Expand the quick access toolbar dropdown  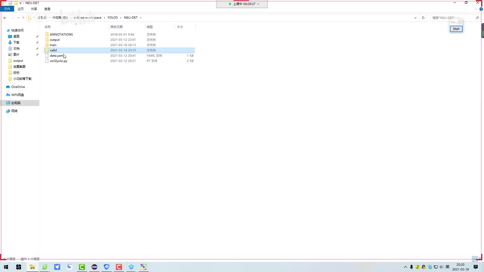[20, 3]
